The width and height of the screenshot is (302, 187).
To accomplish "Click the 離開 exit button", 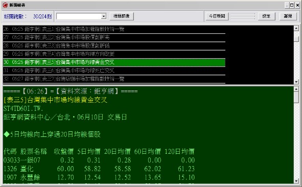I will [288, 16].
